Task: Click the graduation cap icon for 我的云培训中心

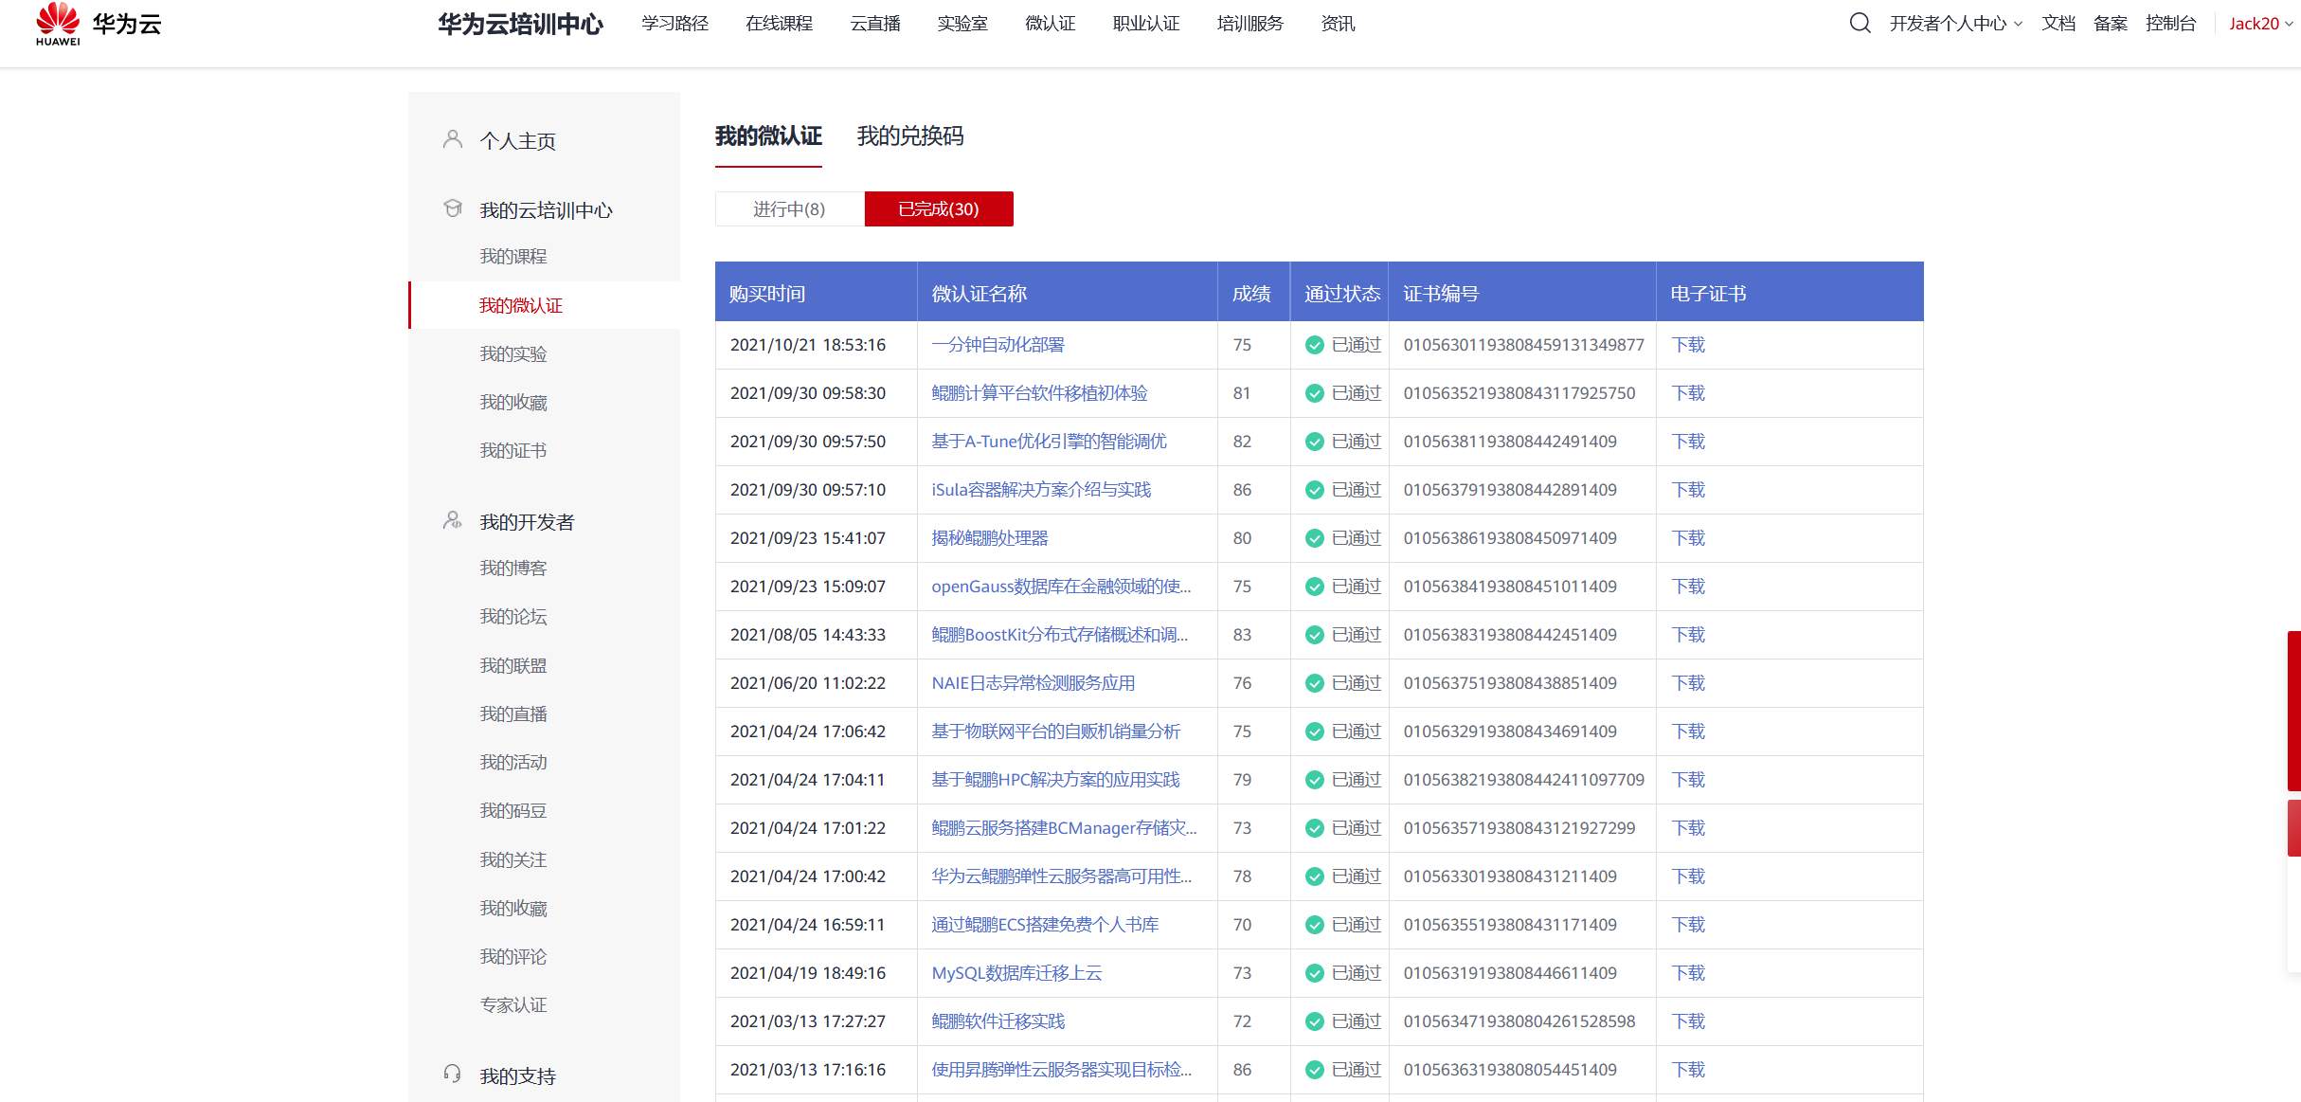Action: coord(453,208)
